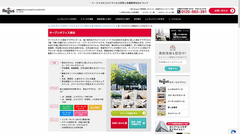This screenshot has height=134, width=240.
Task: Click the TKP conference room banner
Action: pos(173,126)
